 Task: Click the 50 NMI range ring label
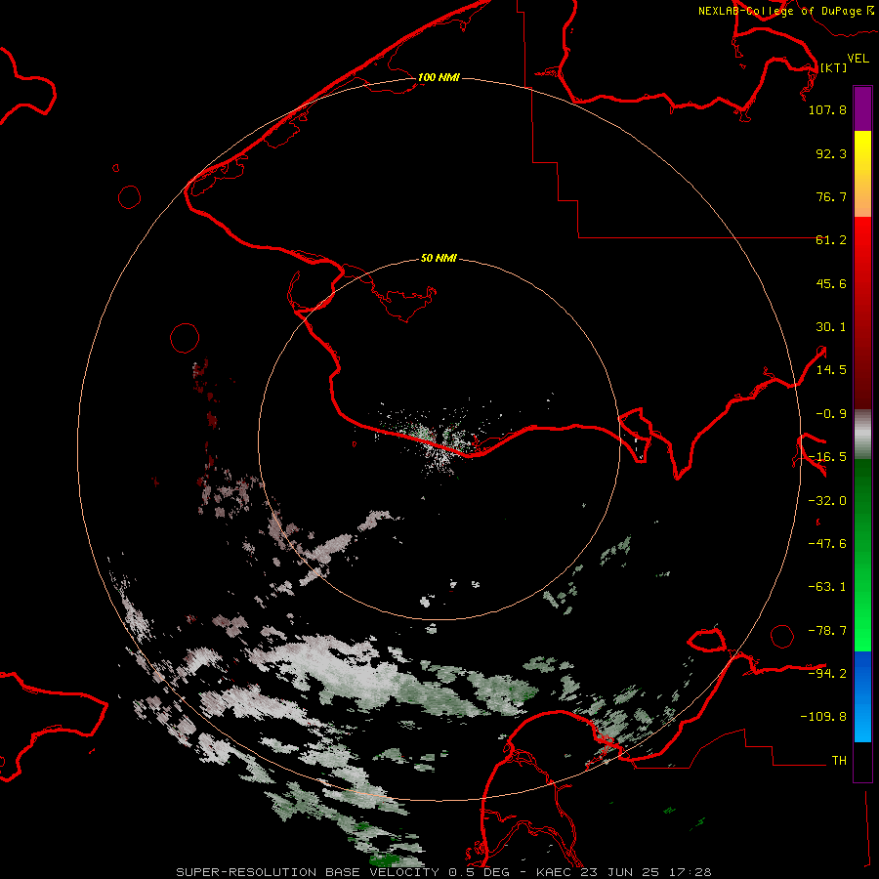[x=439, y=259]
